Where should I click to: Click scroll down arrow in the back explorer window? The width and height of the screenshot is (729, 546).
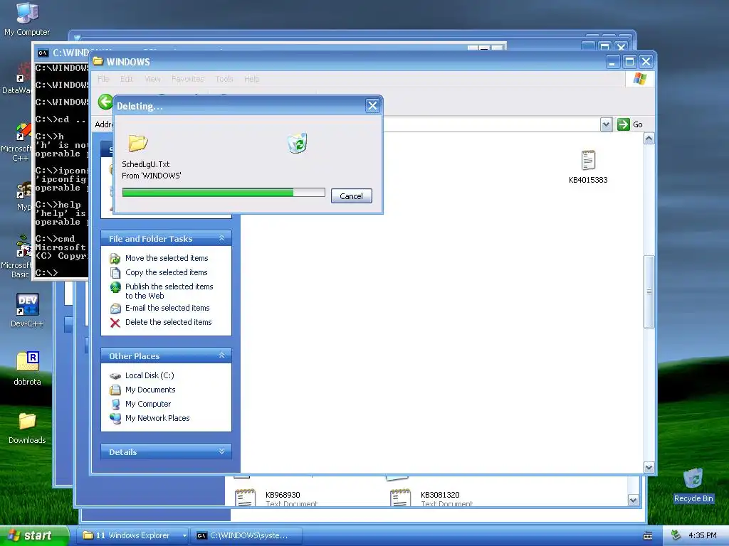pyautogui.click(x=633, y=500)
